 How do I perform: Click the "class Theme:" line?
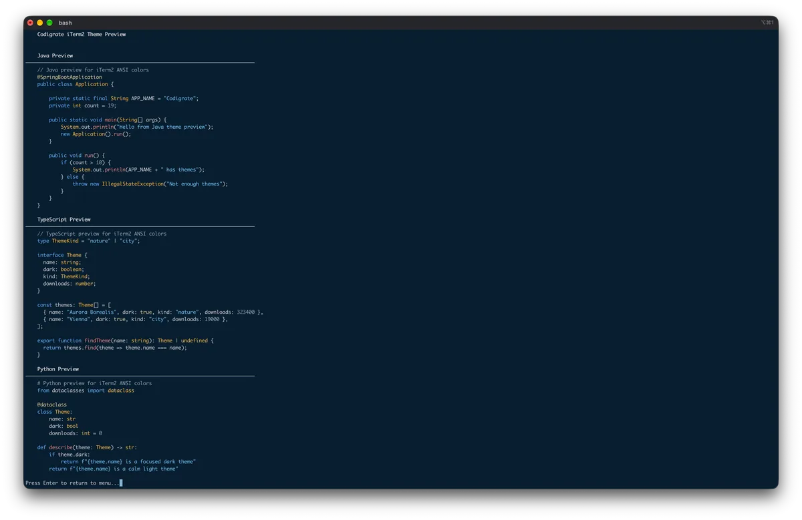(55, 412)
